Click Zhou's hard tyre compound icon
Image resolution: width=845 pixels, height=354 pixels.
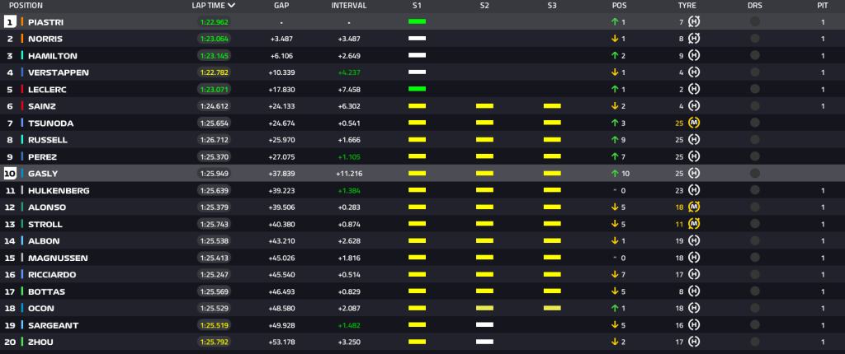[x=694, y=342]
